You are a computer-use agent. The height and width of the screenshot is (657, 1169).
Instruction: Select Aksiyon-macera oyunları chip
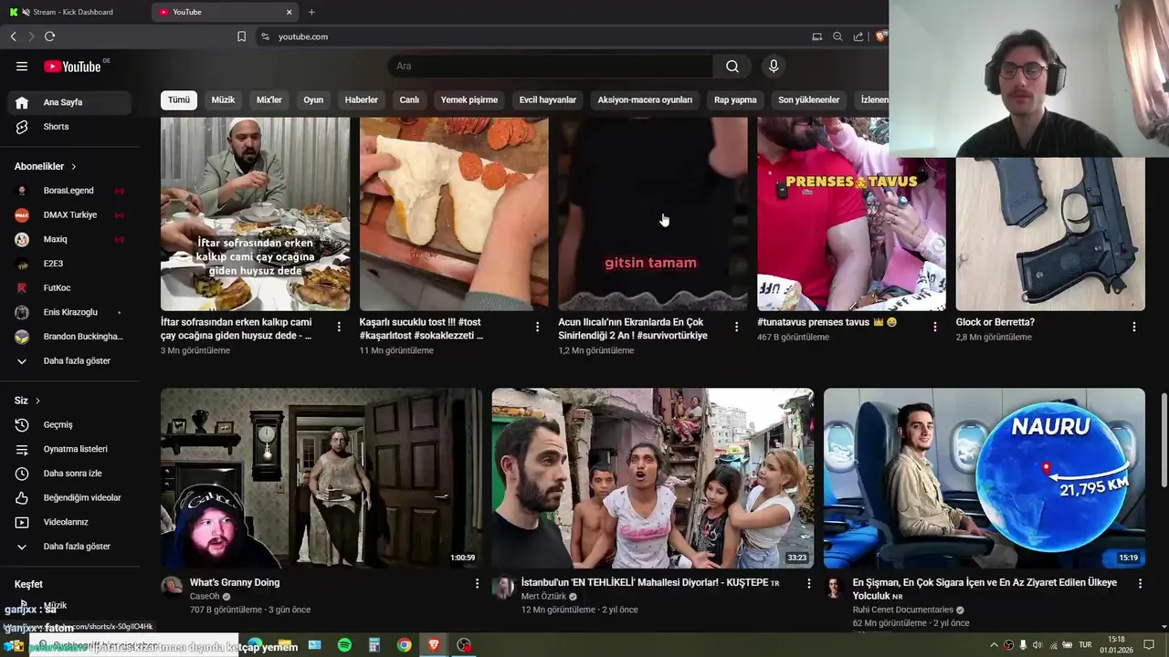[x=645, y=99]
